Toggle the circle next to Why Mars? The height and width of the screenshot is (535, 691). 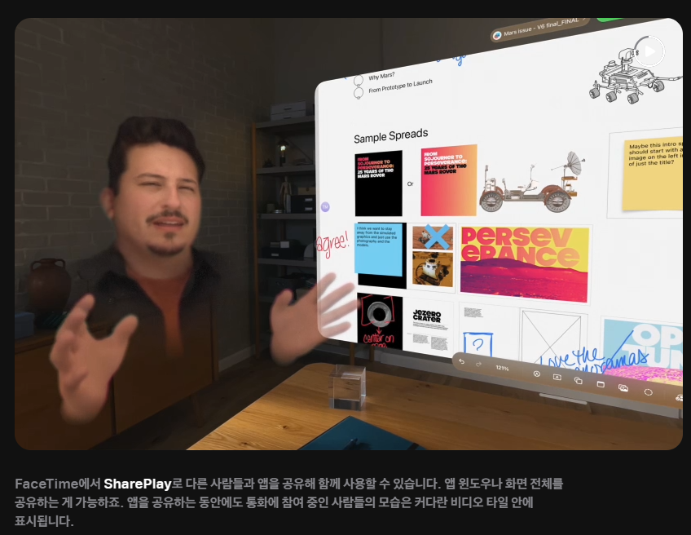359,80
